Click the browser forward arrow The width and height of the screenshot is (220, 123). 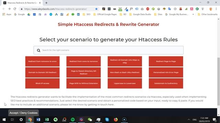pyautogui.click(x=9, y=9)
